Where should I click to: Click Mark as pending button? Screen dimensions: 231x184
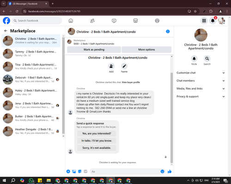tap(94, 50)
